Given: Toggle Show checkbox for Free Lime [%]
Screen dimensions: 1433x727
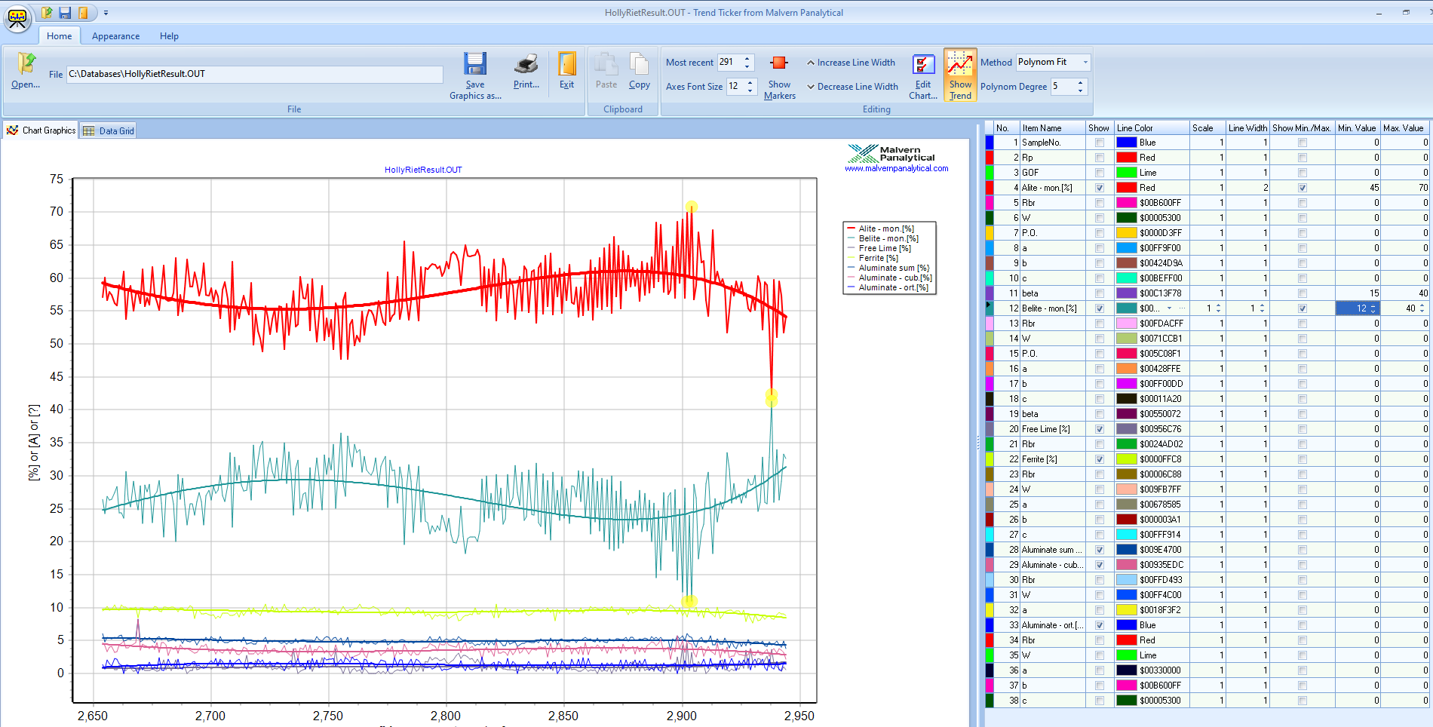Looking at the screenshot, I should click(x=1099, y=429).
